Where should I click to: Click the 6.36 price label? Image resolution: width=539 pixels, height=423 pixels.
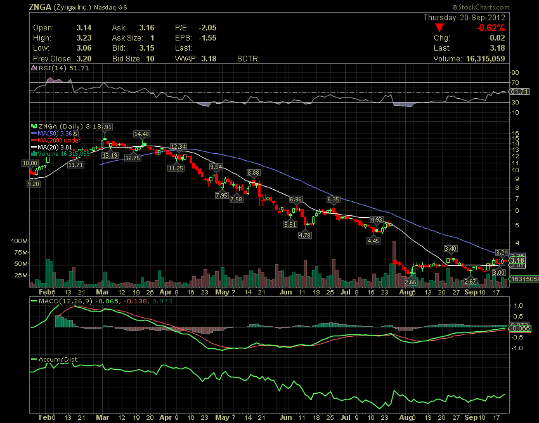click(295, 199)
